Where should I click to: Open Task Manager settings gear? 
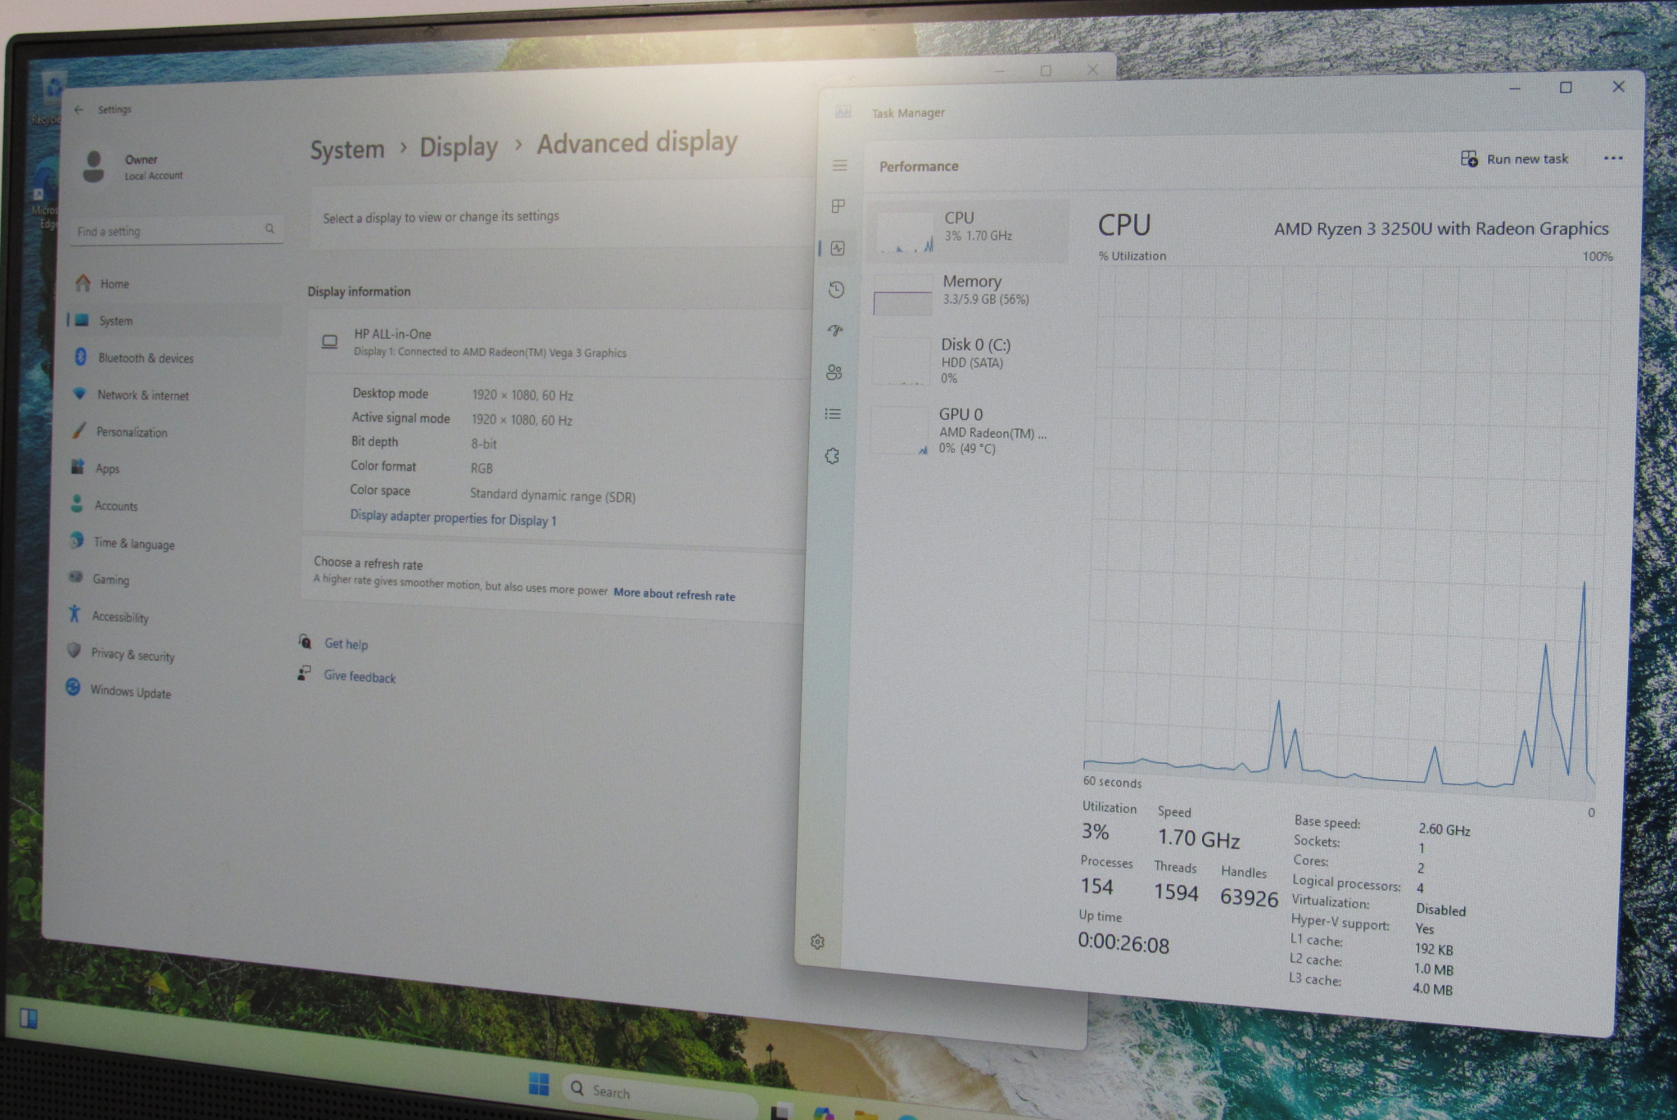pos(817,942)
